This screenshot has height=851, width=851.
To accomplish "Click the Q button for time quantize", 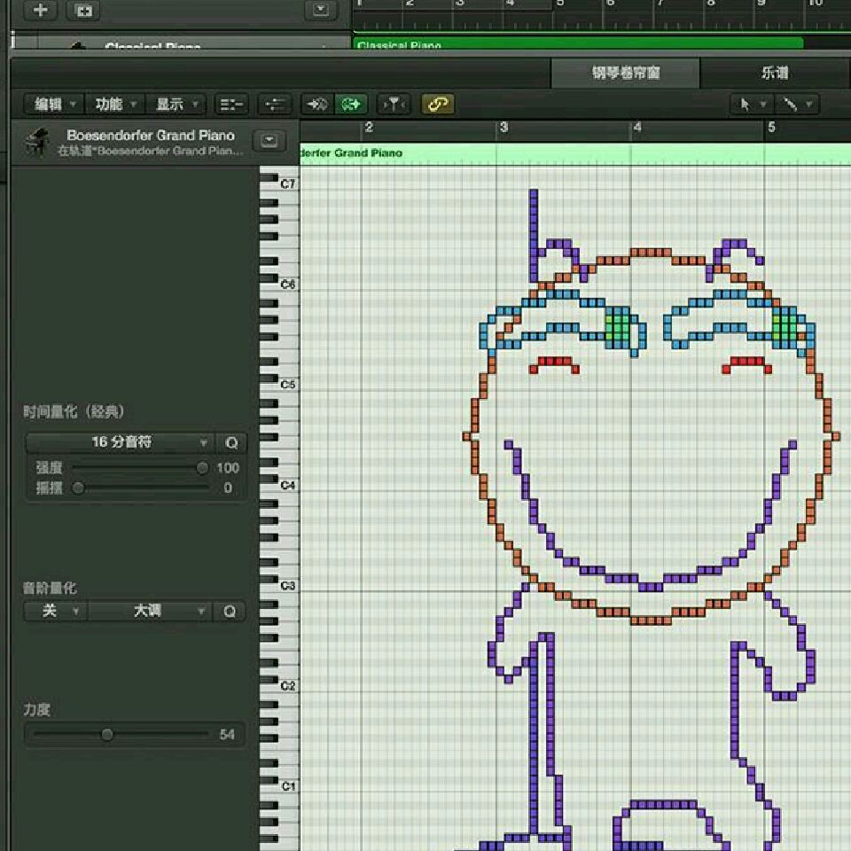I will tap(230, 442).
